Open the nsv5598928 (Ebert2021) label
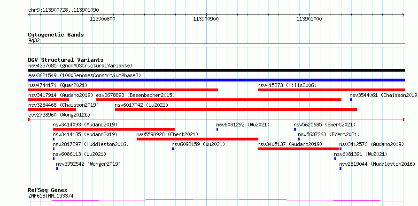Screen dimensions: 418x206 (x=167, y=134)
